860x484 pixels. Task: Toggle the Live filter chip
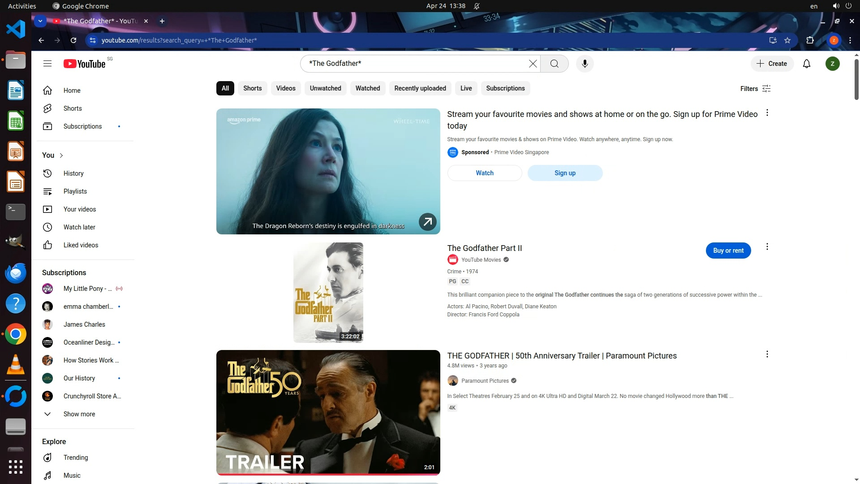pyautogui.click(x=466, y=88)
